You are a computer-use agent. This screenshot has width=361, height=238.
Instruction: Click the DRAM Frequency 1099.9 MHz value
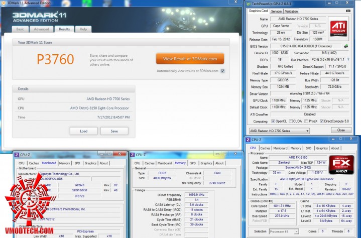[196, 195]
